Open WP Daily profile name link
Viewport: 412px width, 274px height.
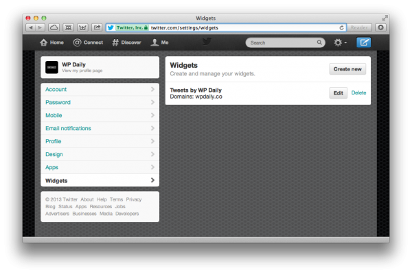(74, 64)
